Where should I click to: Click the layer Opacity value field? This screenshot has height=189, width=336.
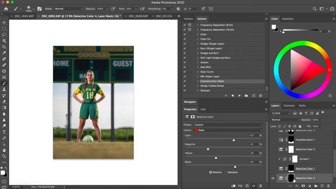click(316, 120)
